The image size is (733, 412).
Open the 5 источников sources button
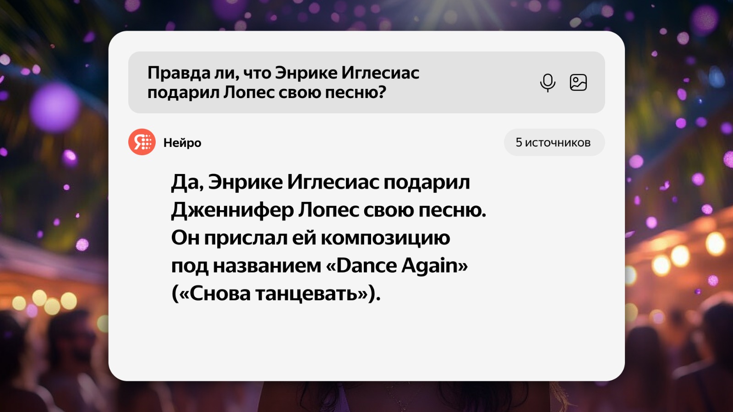(x=554, y=142)
